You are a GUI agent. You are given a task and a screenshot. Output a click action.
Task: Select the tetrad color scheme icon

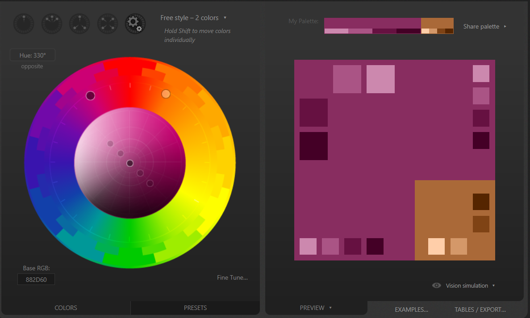click(108, 24)
